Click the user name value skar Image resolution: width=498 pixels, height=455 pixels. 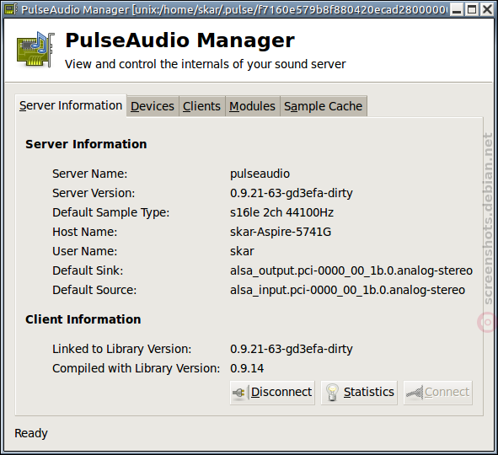click(x=242, y=251)
